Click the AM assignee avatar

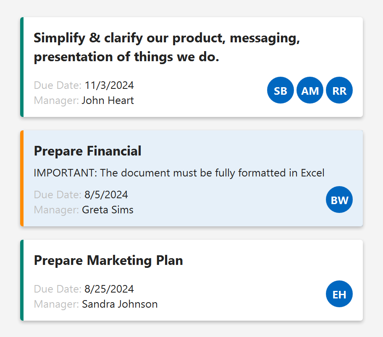click(310, 91)
